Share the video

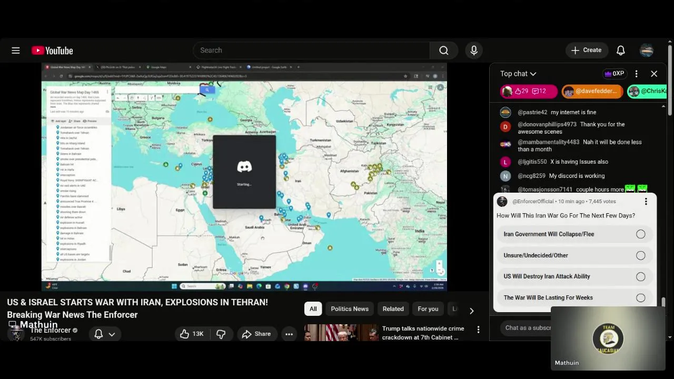point(256,334)
